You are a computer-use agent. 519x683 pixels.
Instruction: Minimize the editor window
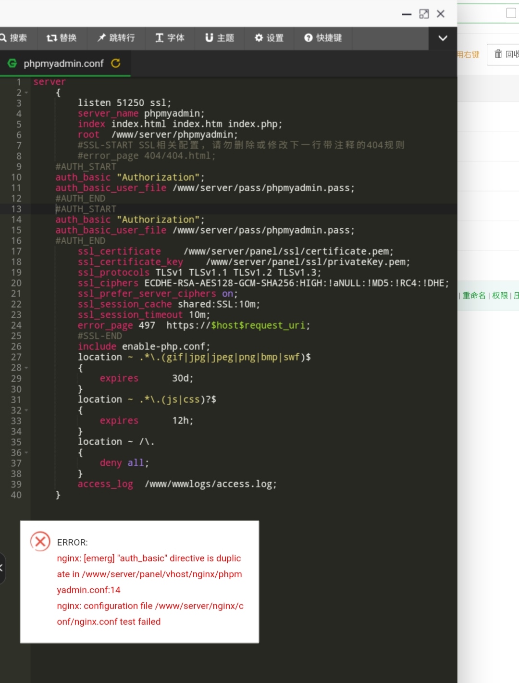[407, 14]
